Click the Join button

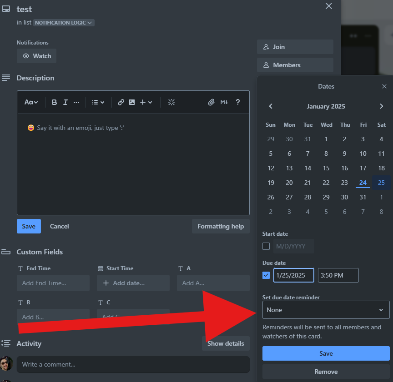tap(295, 47)
